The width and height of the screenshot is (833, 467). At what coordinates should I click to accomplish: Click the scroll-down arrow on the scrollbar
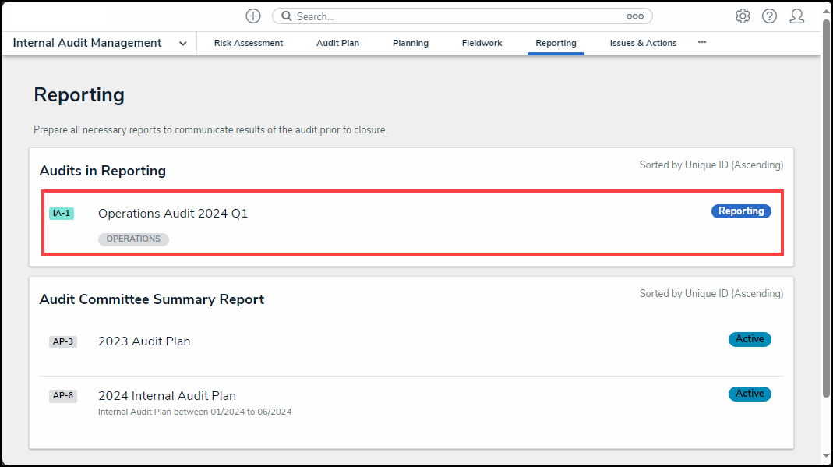point(826,456)
